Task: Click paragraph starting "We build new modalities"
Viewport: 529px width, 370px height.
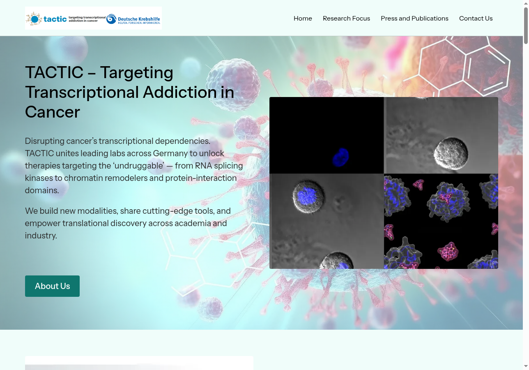Action: (128, 223)
